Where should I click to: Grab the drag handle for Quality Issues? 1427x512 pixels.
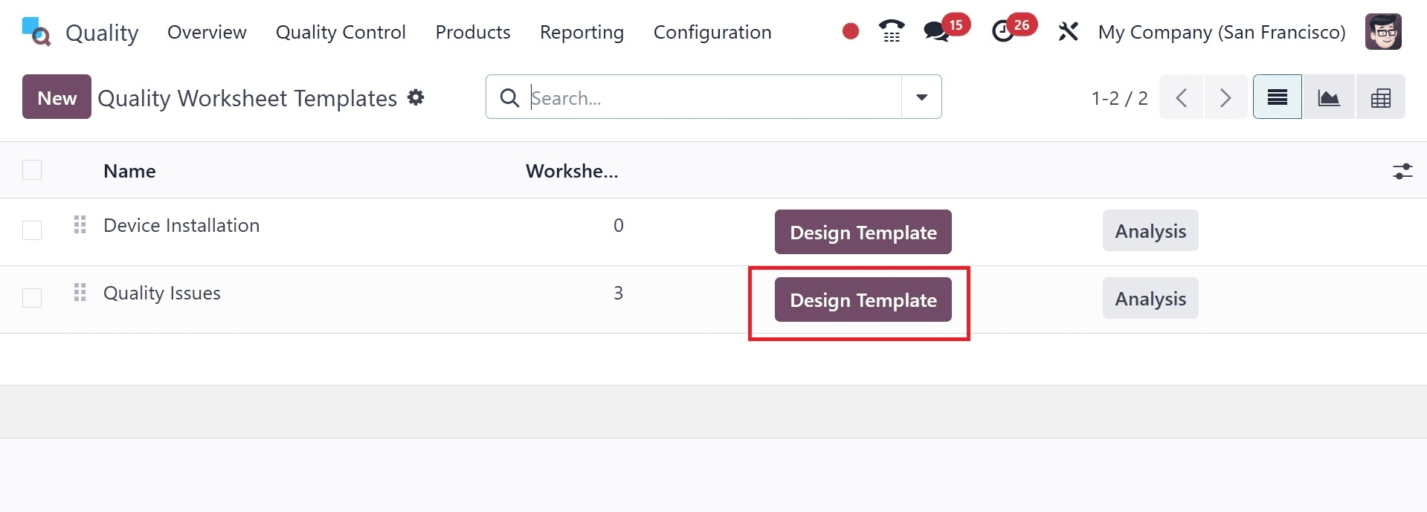click(x=80, y=292)
